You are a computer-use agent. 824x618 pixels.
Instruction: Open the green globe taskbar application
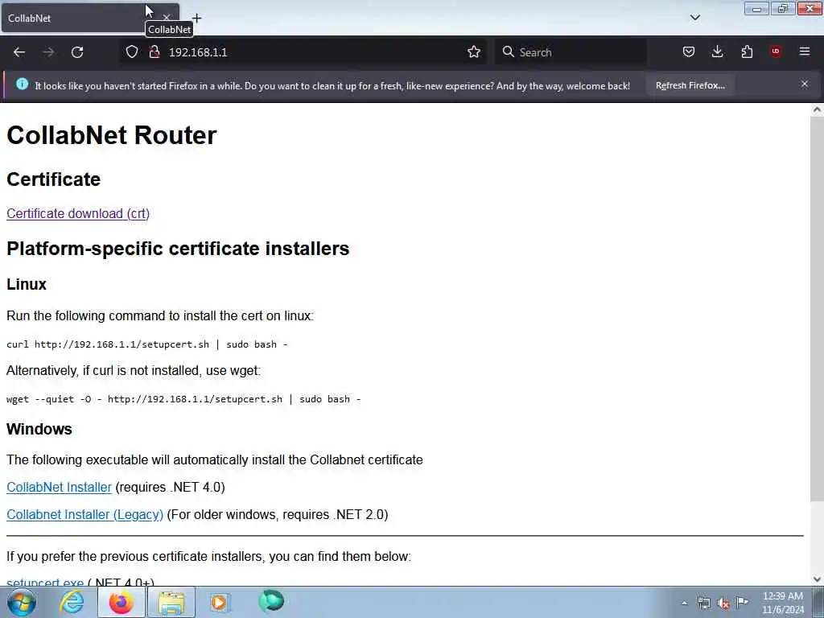[271, 601]
